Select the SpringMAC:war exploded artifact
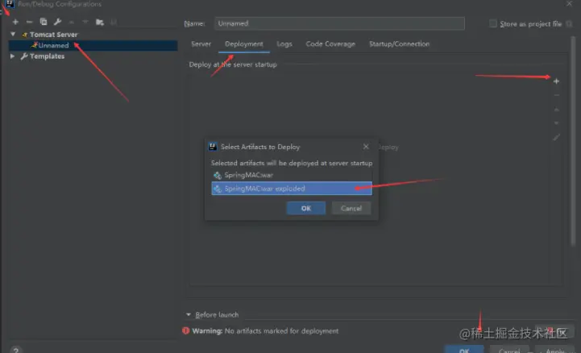The height and width of the screenshot is (353, 581). coord(292,188)
